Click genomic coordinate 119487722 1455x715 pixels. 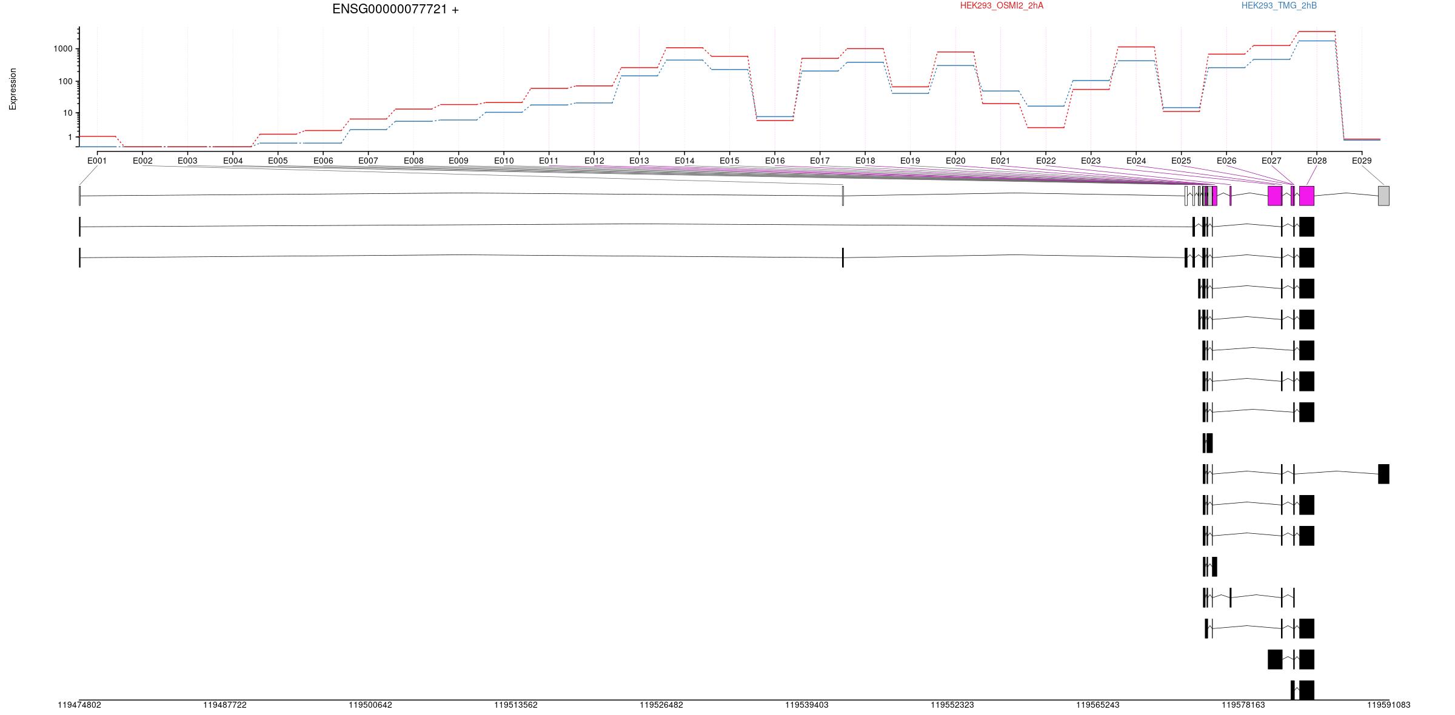[x=225, y=705]
